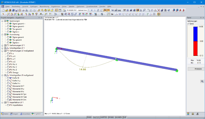Screen dimensions: 205x119
Task: Save the model with the floppy disk icon
Action: click(16, 10)
